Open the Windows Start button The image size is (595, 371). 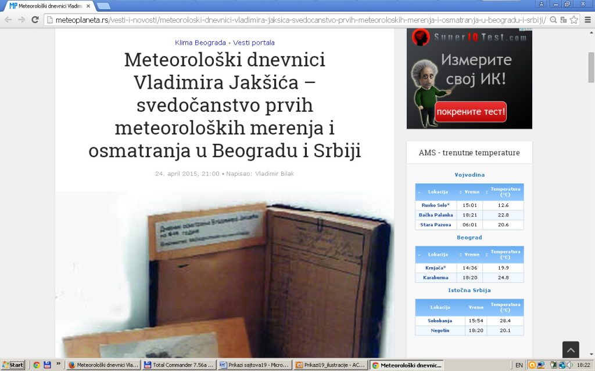coord(13,365)
